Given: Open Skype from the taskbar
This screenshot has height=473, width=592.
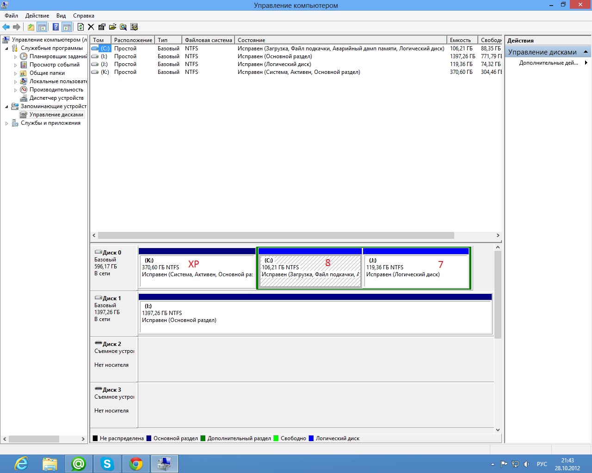Looking at the screenshot, I should click(107, 463).
